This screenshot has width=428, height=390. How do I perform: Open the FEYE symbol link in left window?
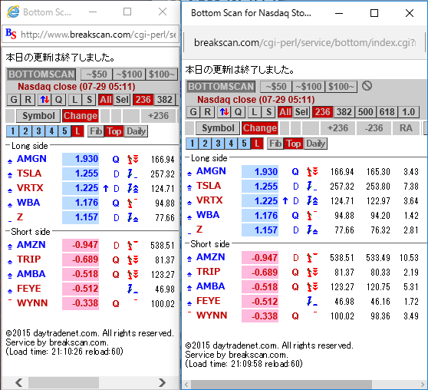pyautogui.click(x=29, y=288)
